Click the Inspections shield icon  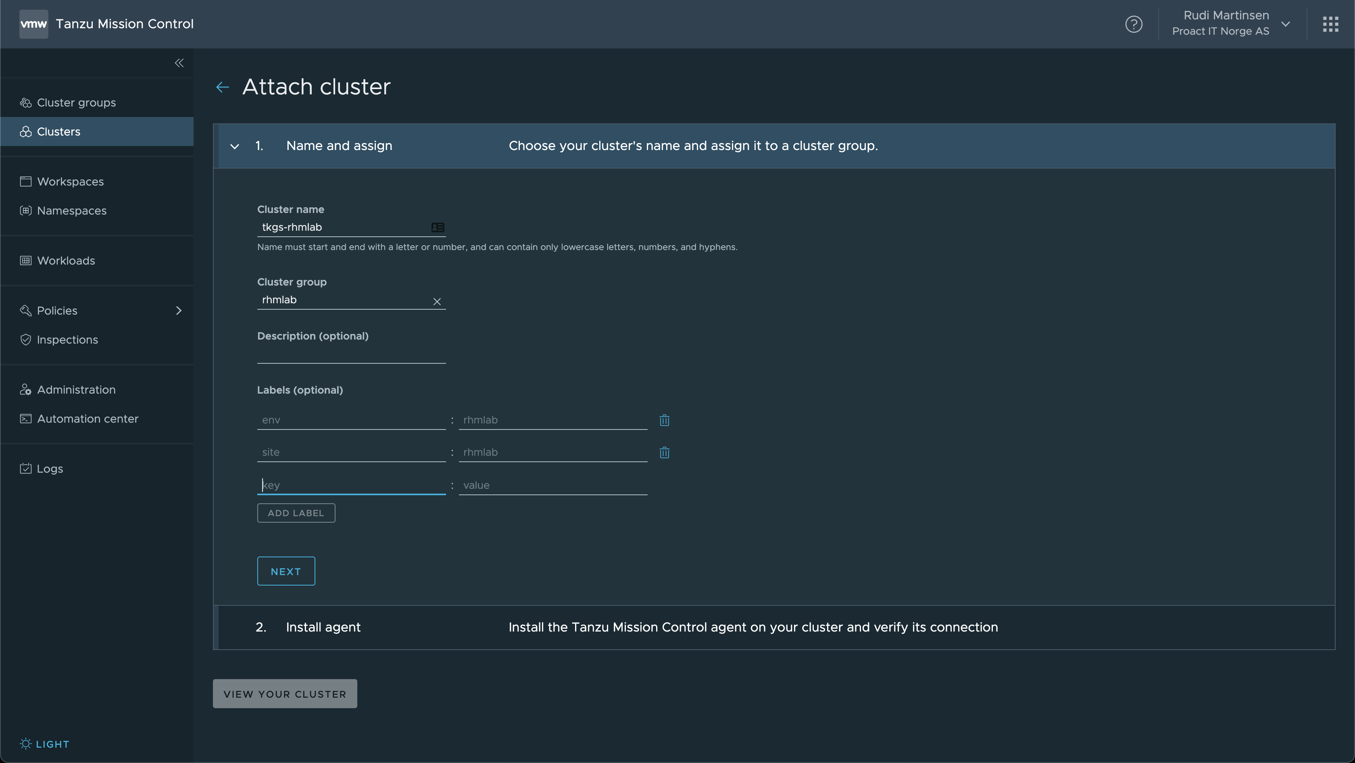pos(26,339)
